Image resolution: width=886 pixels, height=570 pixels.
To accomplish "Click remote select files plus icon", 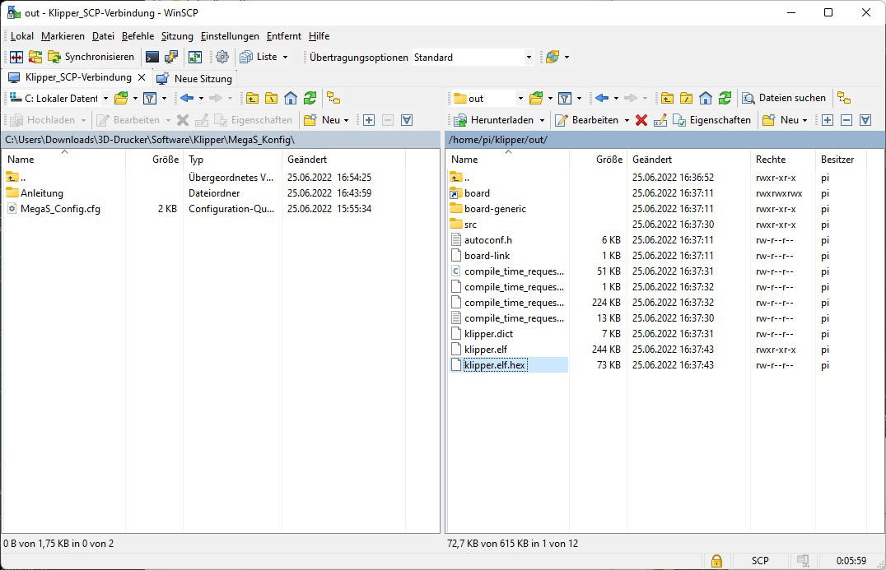I will 828,120.
